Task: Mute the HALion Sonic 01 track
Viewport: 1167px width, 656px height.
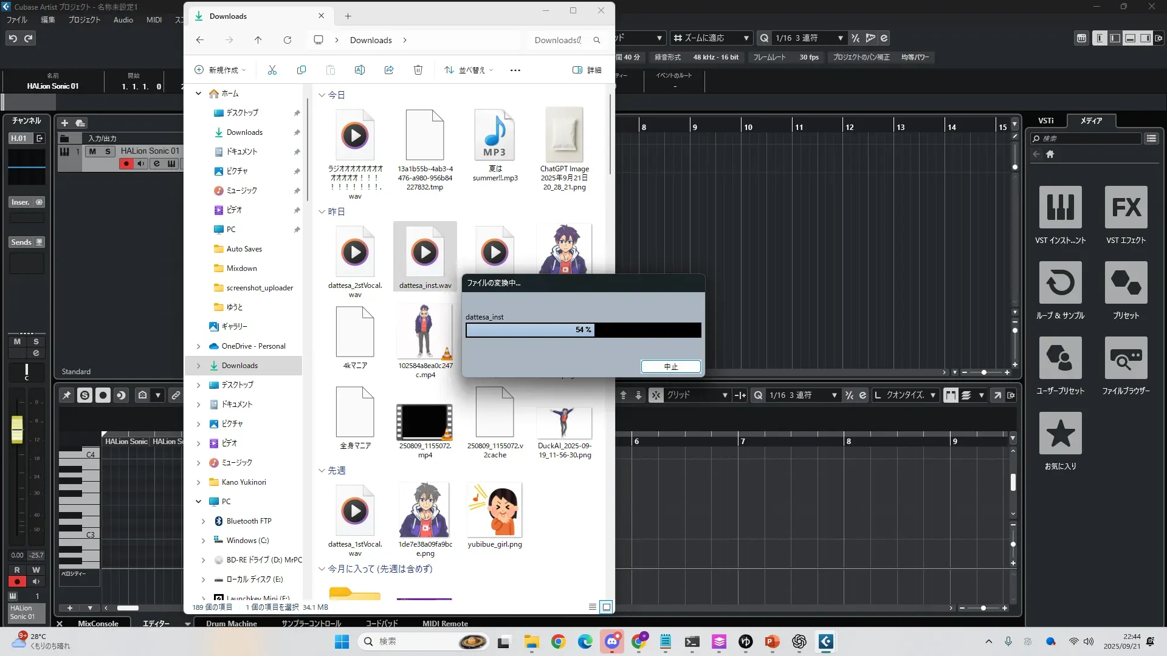Action: click(x=92, y=151)
